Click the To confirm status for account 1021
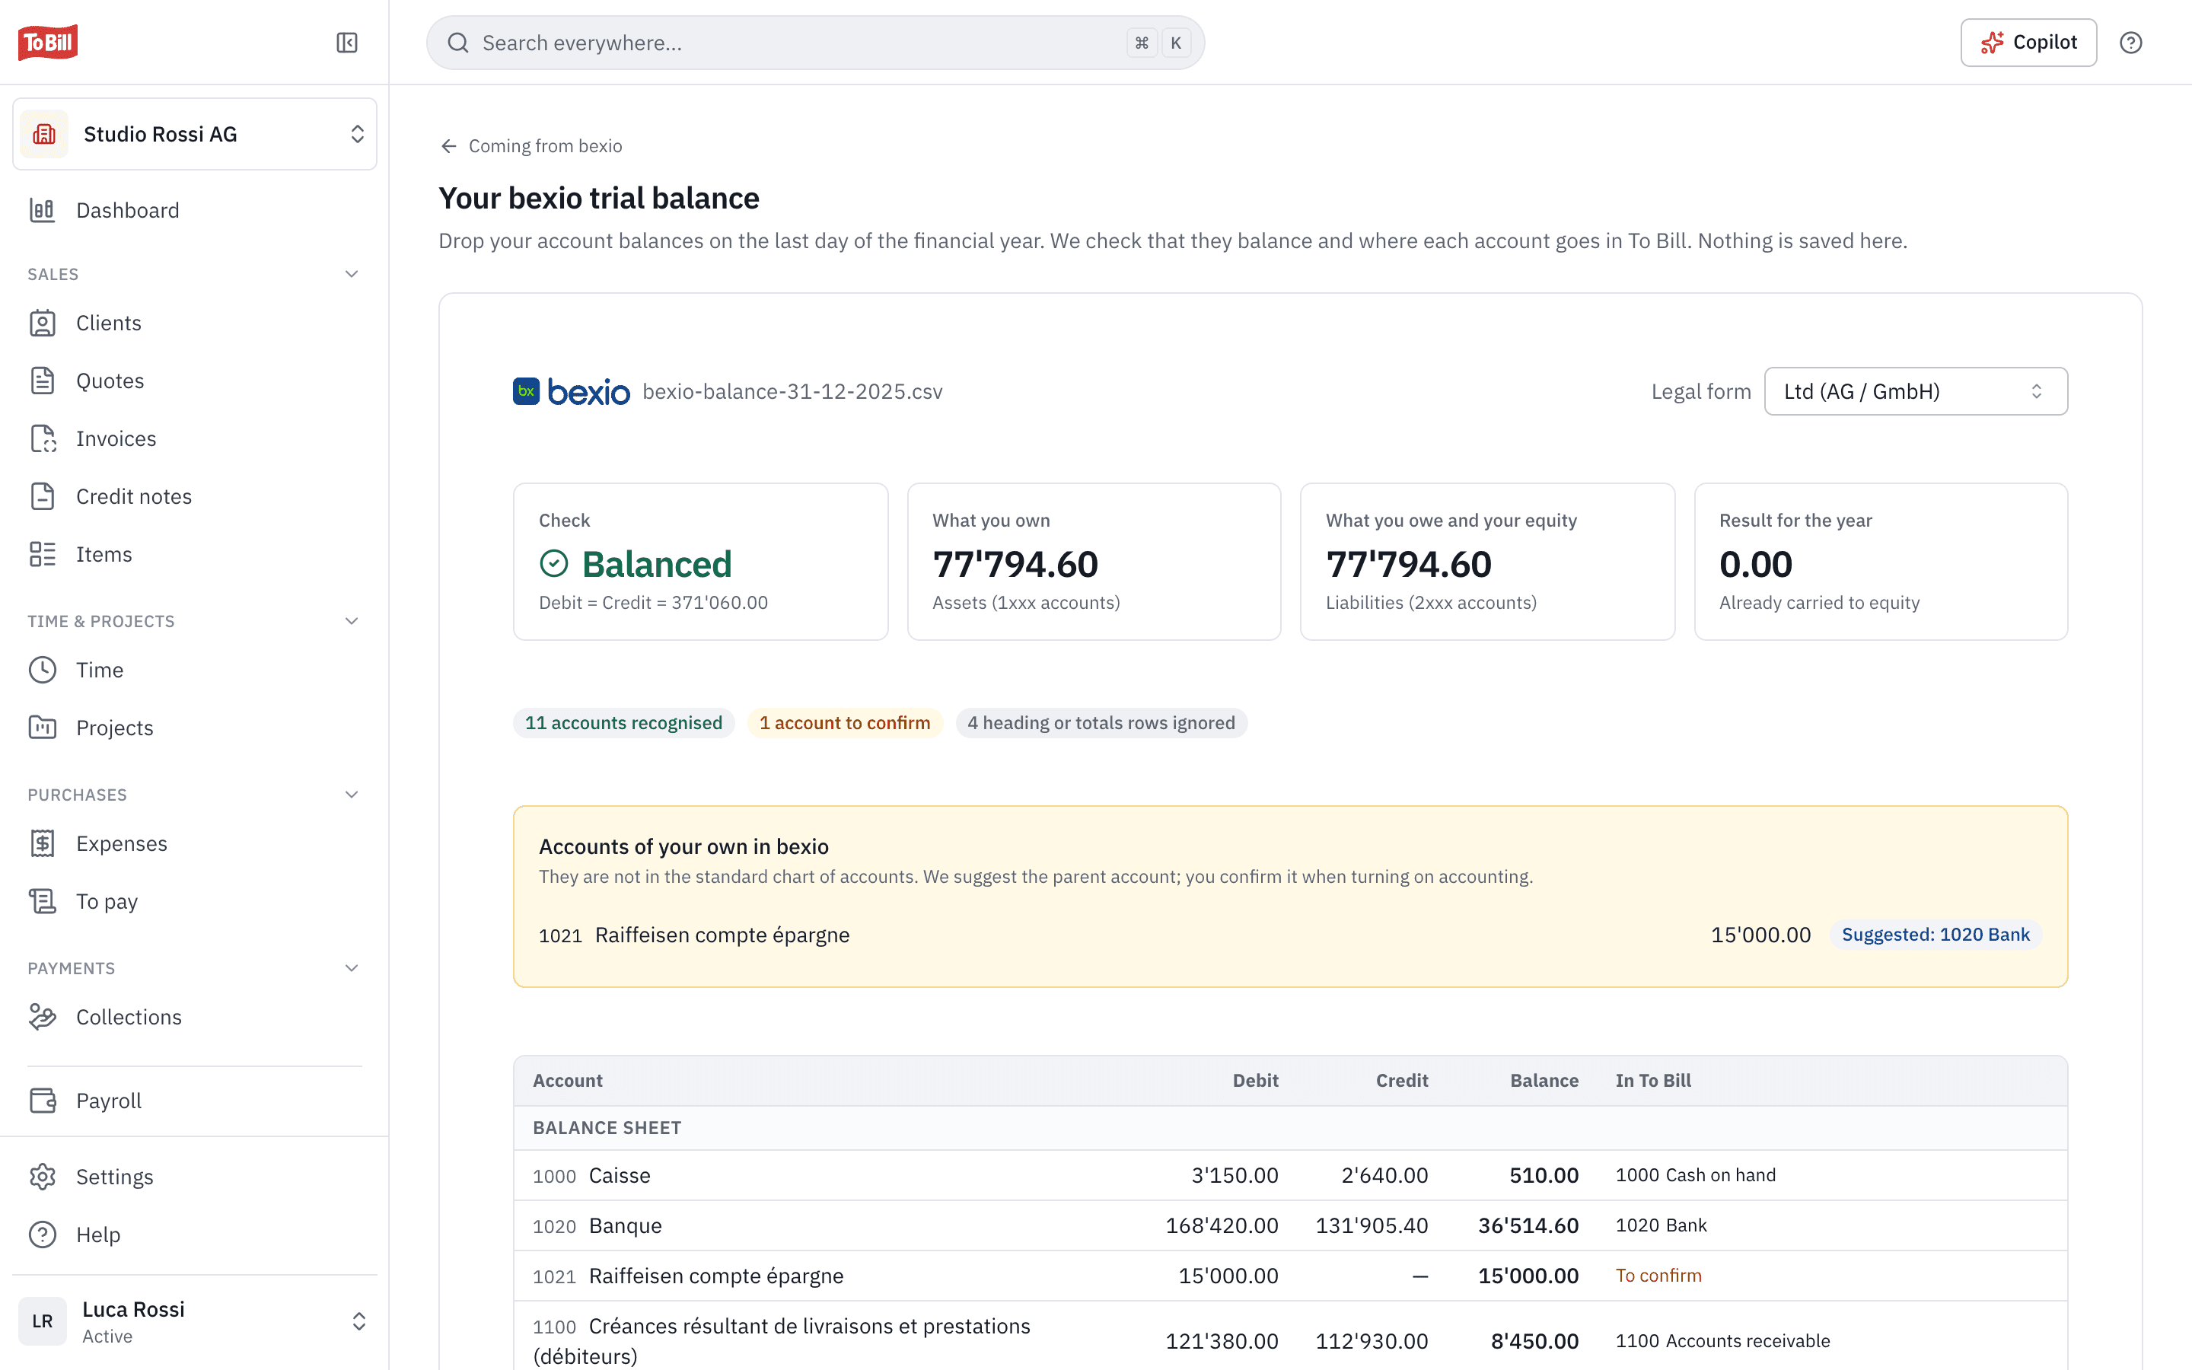The width and height of the screenshot is (2192, 1370). coord(1658,1276)
